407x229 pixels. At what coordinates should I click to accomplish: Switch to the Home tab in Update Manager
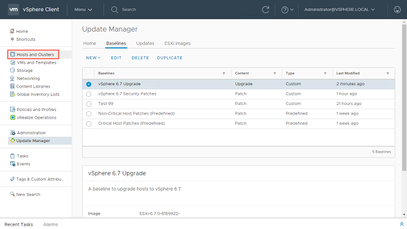tap(90, 43)
